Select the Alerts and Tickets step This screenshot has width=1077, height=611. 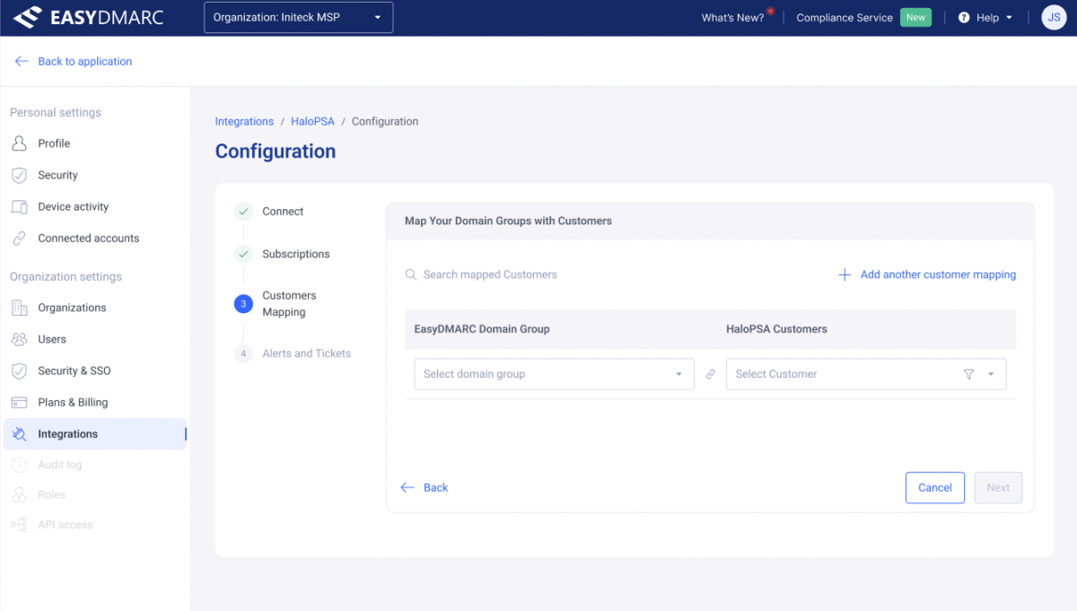[306, 354]
